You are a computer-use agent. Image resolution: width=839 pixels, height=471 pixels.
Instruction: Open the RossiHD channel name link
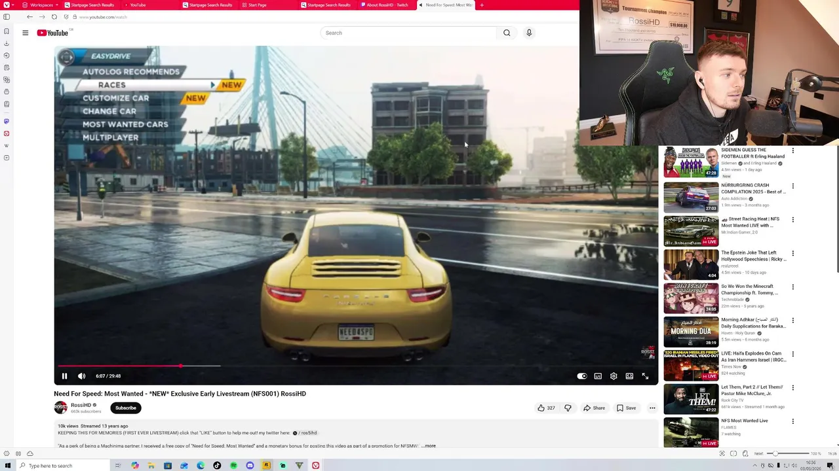tap(81, 405)
